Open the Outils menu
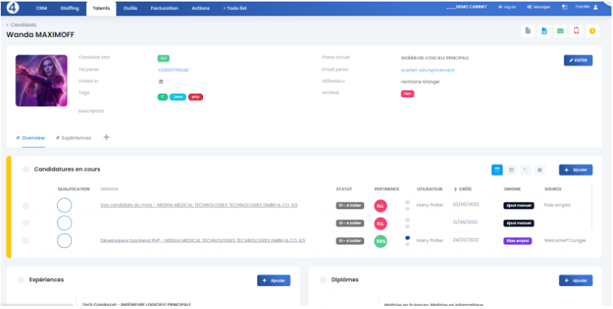The width and height of the screenshot is (613, 309). point(130,8)
